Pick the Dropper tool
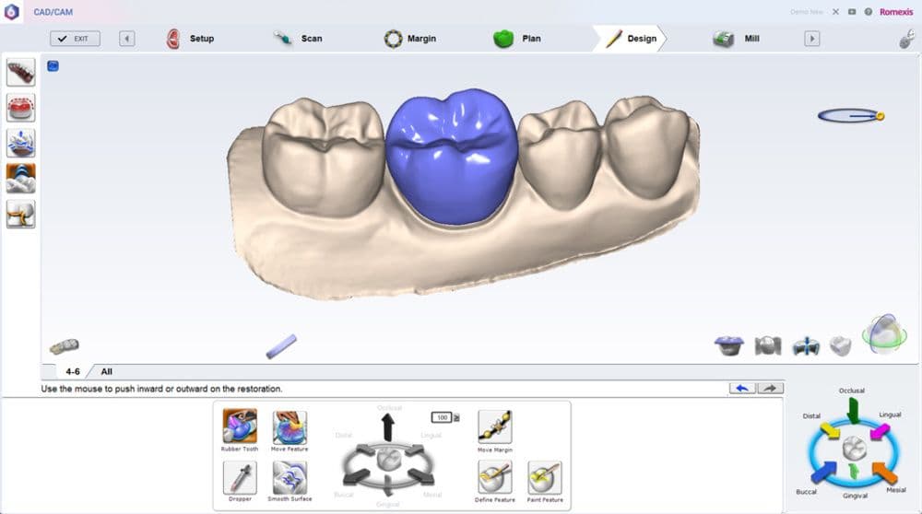The width and height of the screenshot is (922, 514). click(x=240, y=477)
